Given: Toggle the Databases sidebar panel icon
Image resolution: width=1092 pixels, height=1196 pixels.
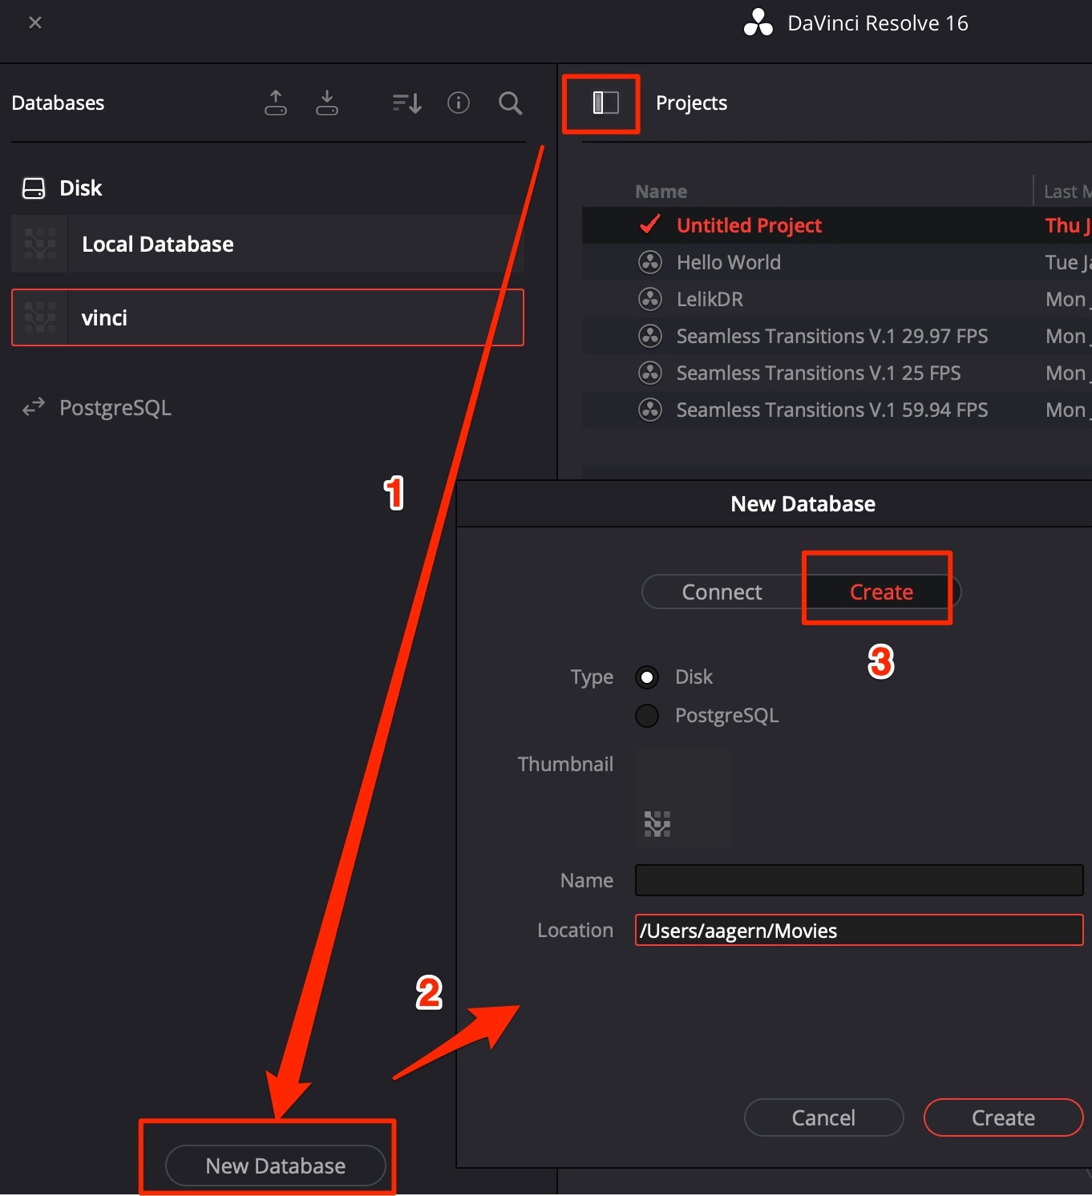Looking at the screenshot, I should pyautogui.click(x=605, y=103).
